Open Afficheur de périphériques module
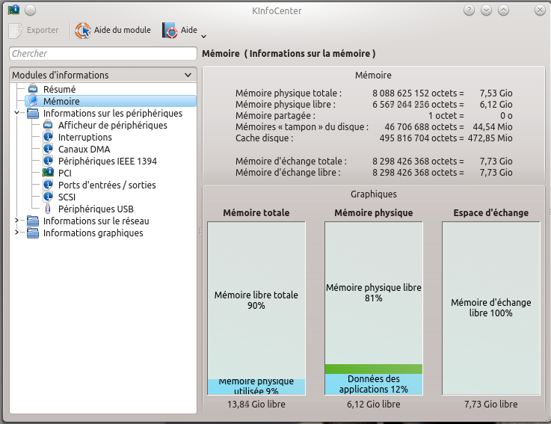The height and width of the screenshot is (424, 551). [x=113, y=125]
